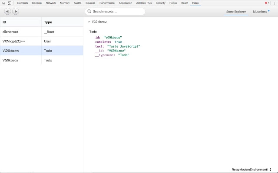Switch to Store Explorer view
Screen dimensions: 278x173
click(236, 12)
